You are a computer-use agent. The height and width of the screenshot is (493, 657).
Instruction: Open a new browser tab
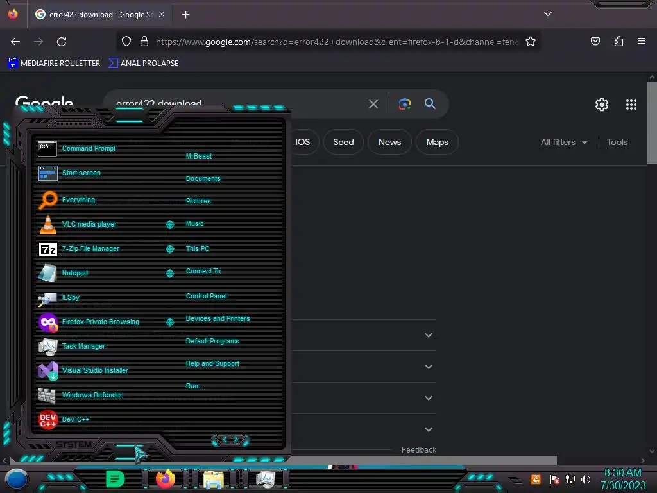pyautogui.click(x=185, y=15)
